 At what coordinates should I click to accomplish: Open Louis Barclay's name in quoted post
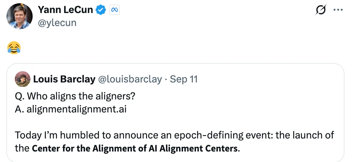(x=64, y=79)
